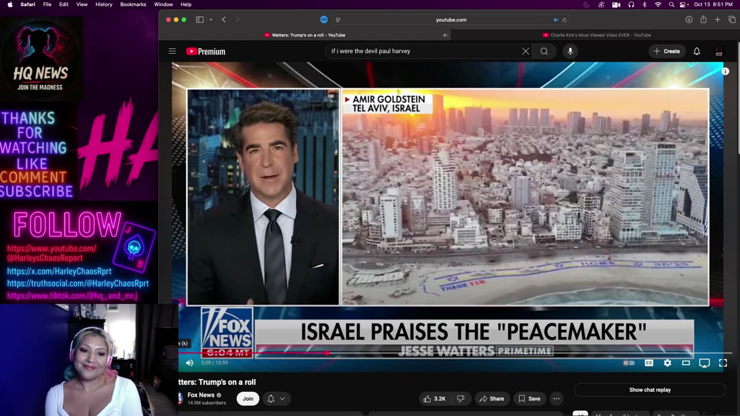Expand the Safari sidebar tab group dropdown

click(x=210, y=20)
